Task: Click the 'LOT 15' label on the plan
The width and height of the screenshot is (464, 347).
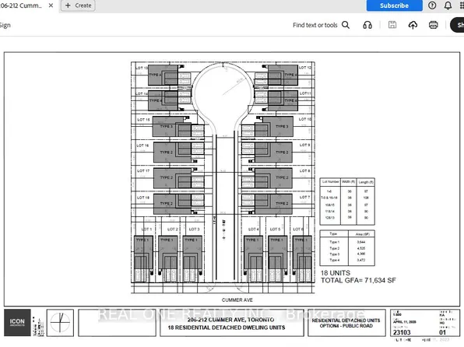Action: [x=143, y=120]
